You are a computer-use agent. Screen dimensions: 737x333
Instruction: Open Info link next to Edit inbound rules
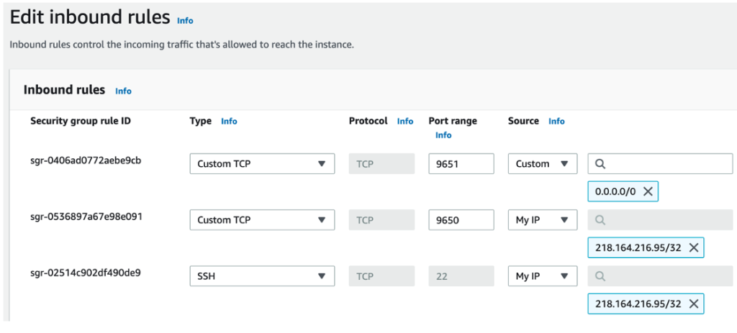pyautogui.click(x=185, y=21)
